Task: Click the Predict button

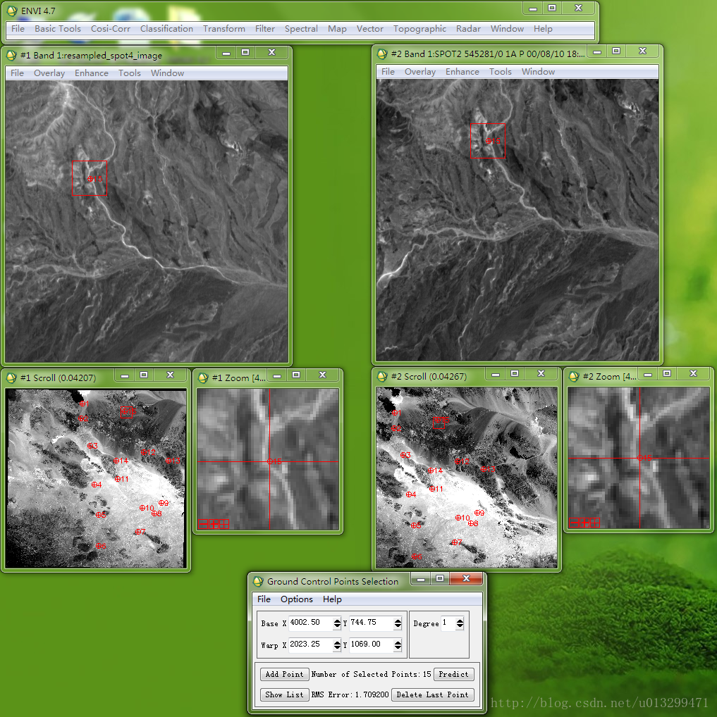Action: pyautogui.click(x=453, y=674)
